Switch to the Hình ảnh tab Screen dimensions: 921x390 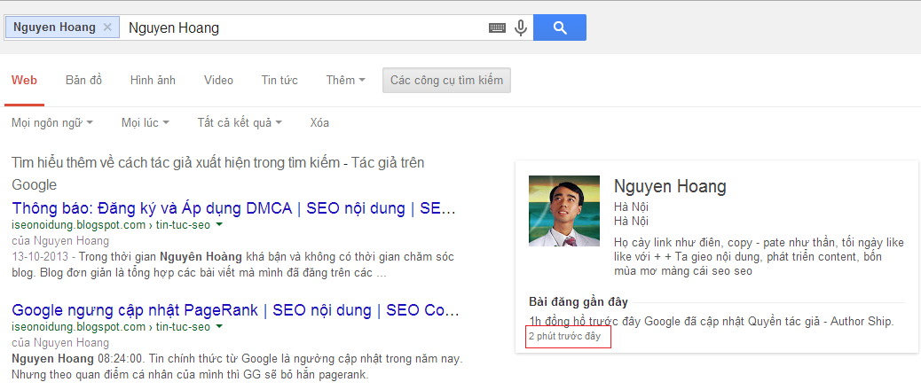pyautogui.click(x=153, y=81)
